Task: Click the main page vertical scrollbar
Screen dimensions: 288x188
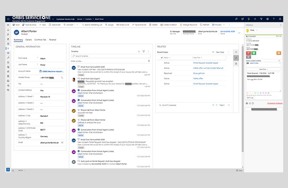Action: coord(243,99)
